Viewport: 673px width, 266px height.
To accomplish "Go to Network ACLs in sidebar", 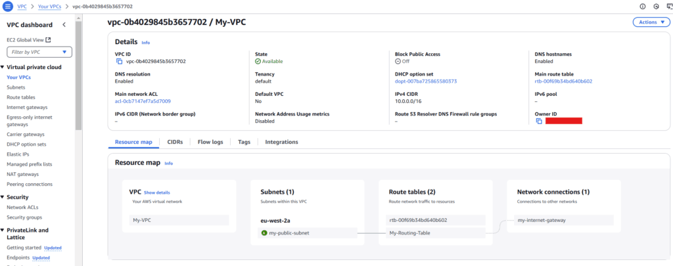I will [x=22, y=208].
